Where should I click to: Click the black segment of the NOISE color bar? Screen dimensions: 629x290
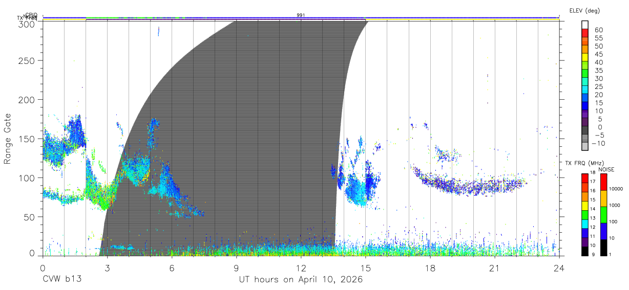603,248
